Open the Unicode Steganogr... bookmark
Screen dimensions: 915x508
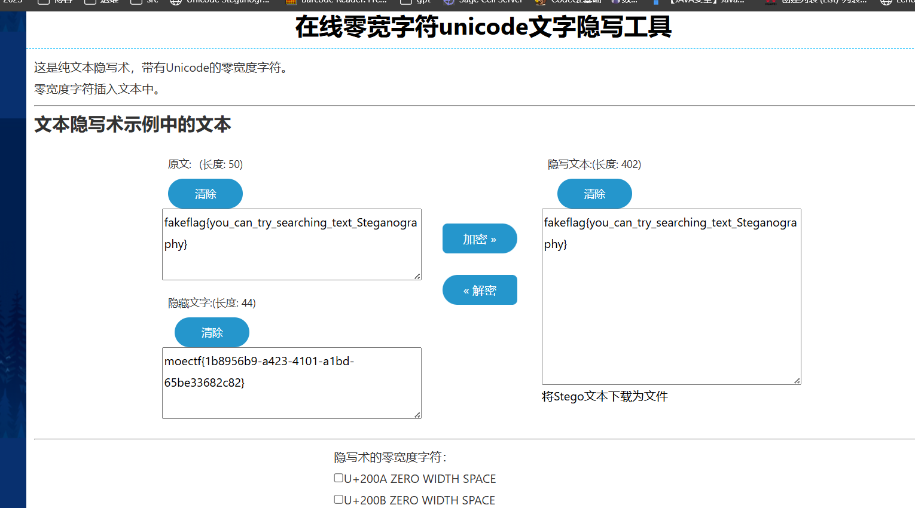(220, 2)
